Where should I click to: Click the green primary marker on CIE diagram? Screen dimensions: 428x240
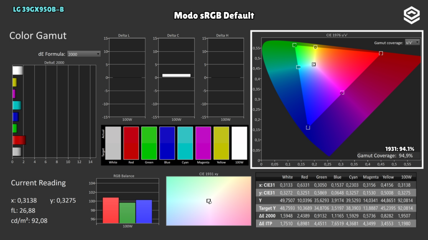295,45
